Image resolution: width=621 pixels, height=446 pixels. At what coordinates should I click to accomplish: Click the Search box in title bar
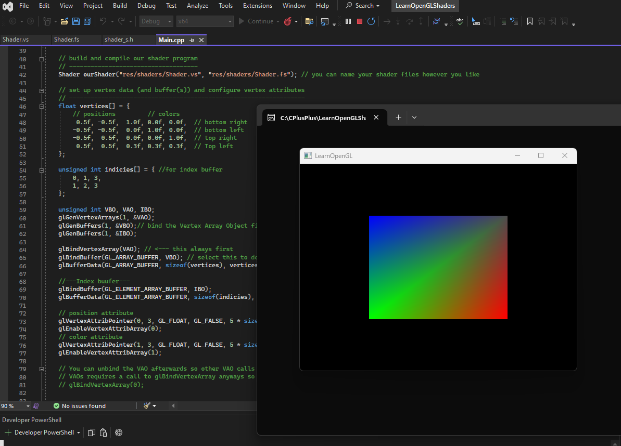coord(363,6)
